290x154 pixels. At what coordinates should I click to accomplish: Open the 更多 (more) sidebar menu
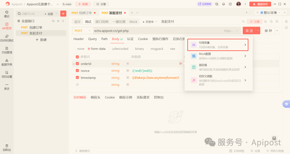(x=7, y=86)
